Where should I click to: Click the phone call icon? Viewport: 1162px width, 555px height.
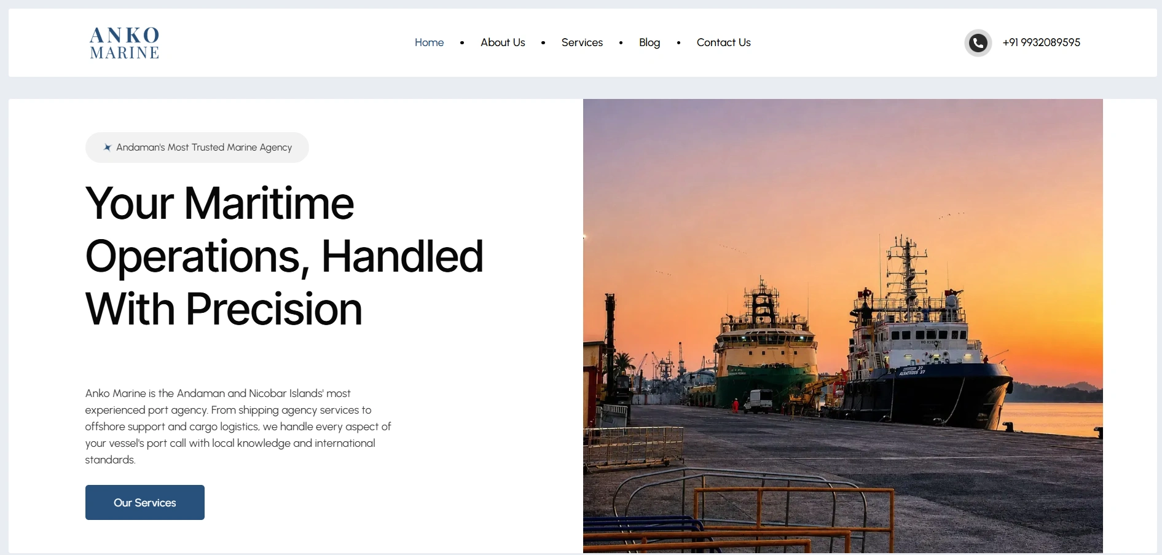point(978,43)
